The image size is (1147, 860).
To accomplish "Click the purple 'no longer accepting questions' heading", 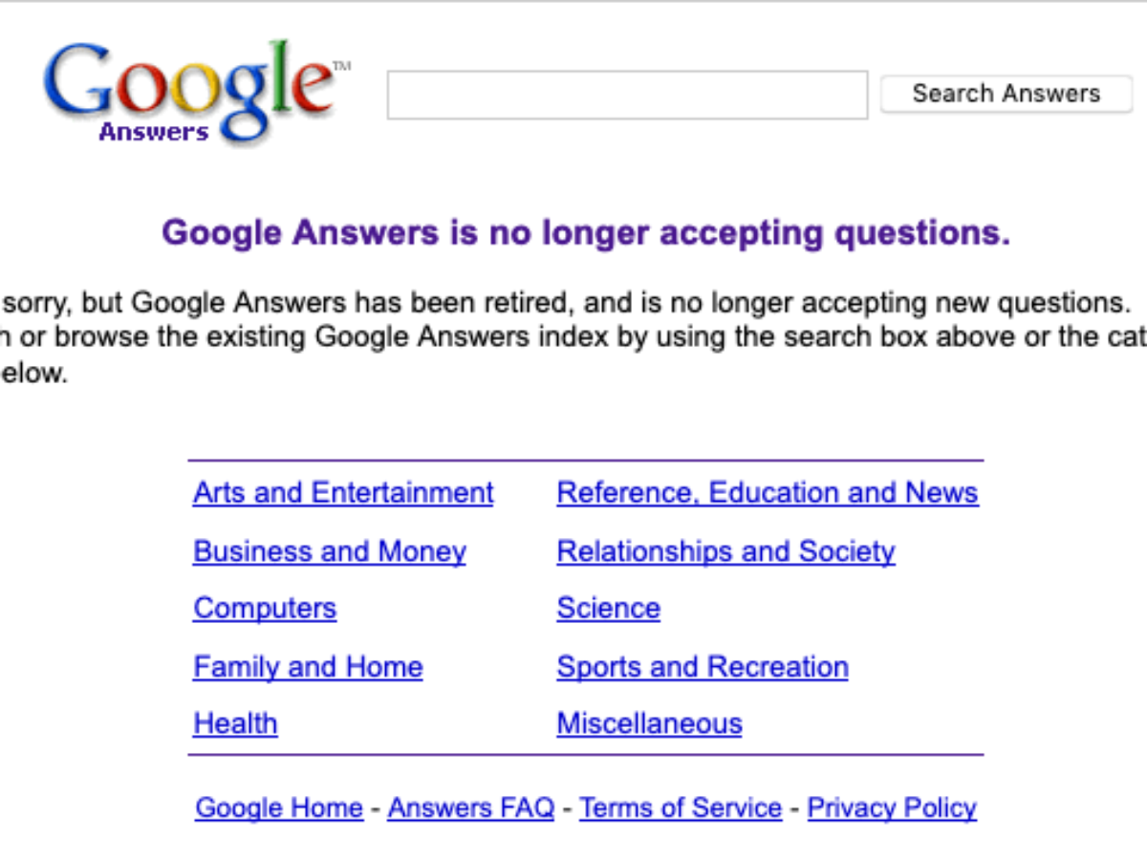I will pyautogui.click(x=585, y=232).
